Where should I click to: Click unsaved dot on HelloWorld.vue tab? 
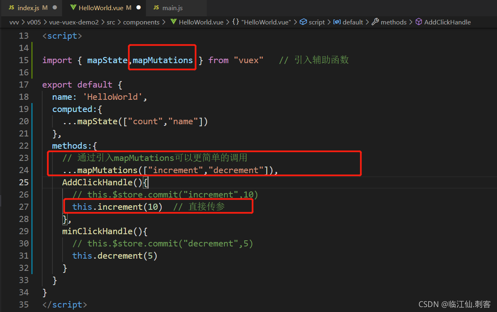[x=138, y=8]
